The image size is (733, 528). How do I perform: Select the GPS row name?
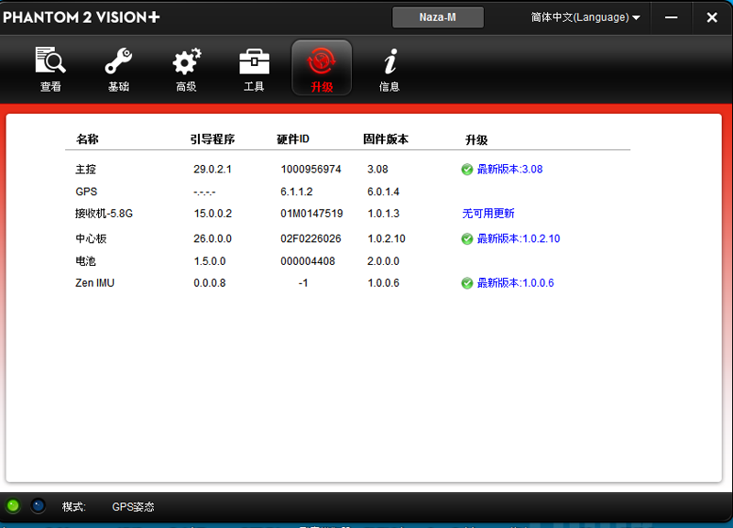[86, 192]
